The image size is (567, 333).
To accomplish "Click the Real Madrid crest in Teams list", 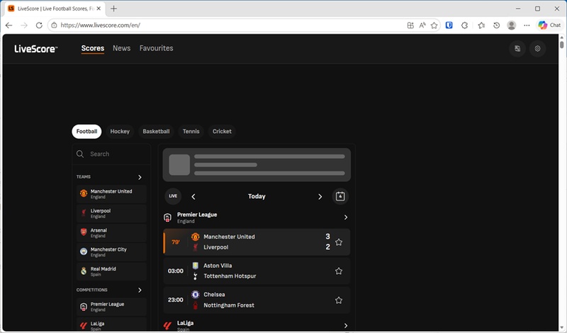I will click(x=84, y=271).
